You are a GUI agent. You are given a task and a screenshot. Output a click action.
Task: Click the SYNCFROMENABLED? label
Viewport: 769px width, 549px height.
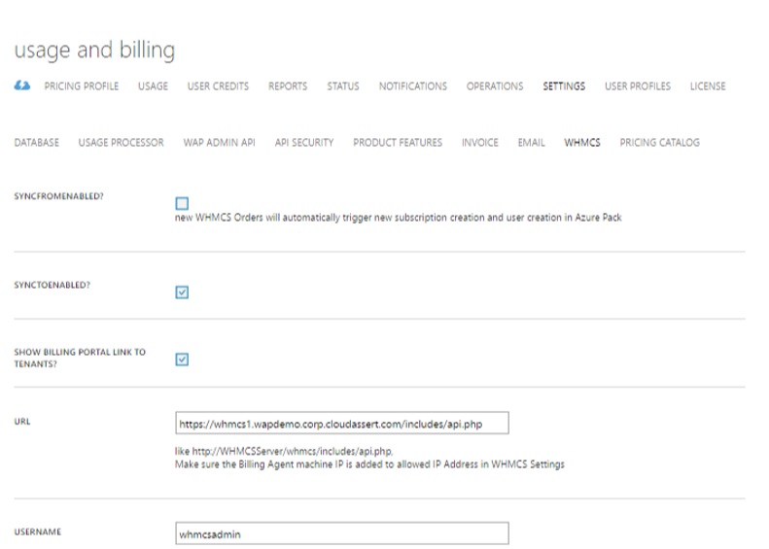point(59,196)
